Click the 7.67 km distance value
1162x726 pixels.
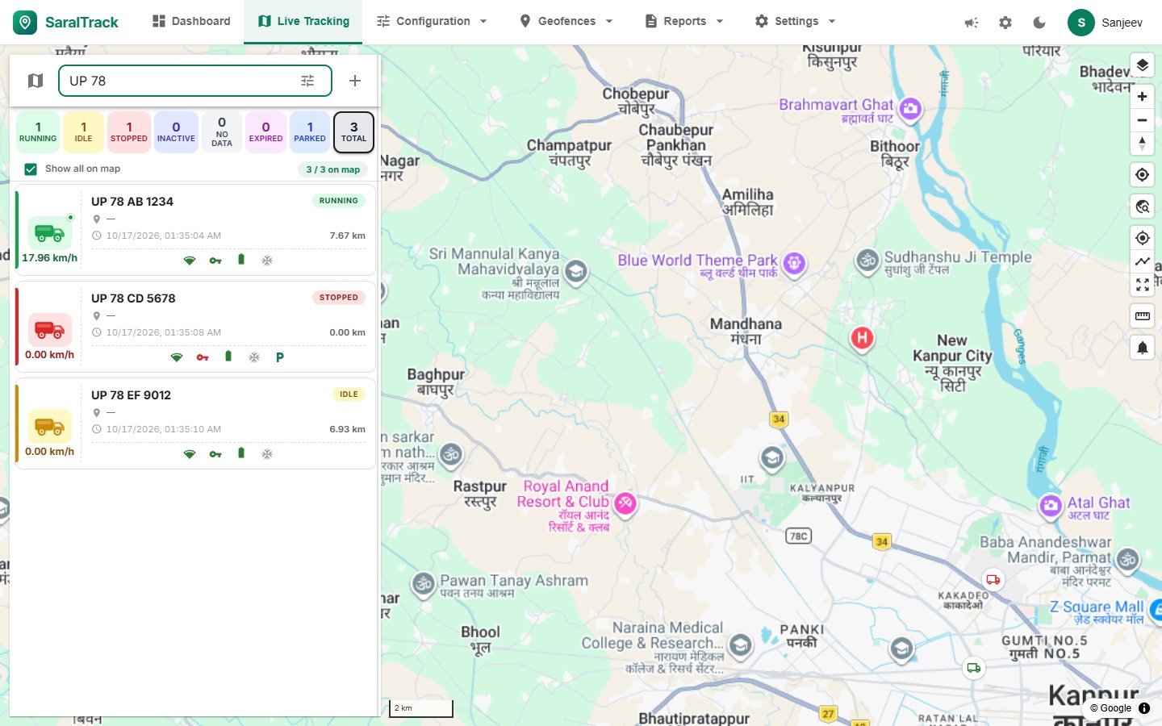(x=348, y=236)
